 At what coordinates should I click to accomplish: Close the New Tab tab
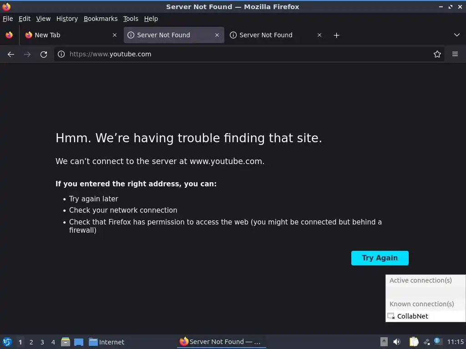pyautogui.click(x=115, y=35)
